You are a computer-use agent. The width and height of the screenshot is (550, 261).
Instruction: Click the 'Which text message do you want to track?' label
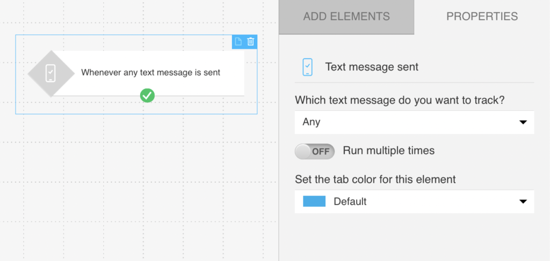400,100
